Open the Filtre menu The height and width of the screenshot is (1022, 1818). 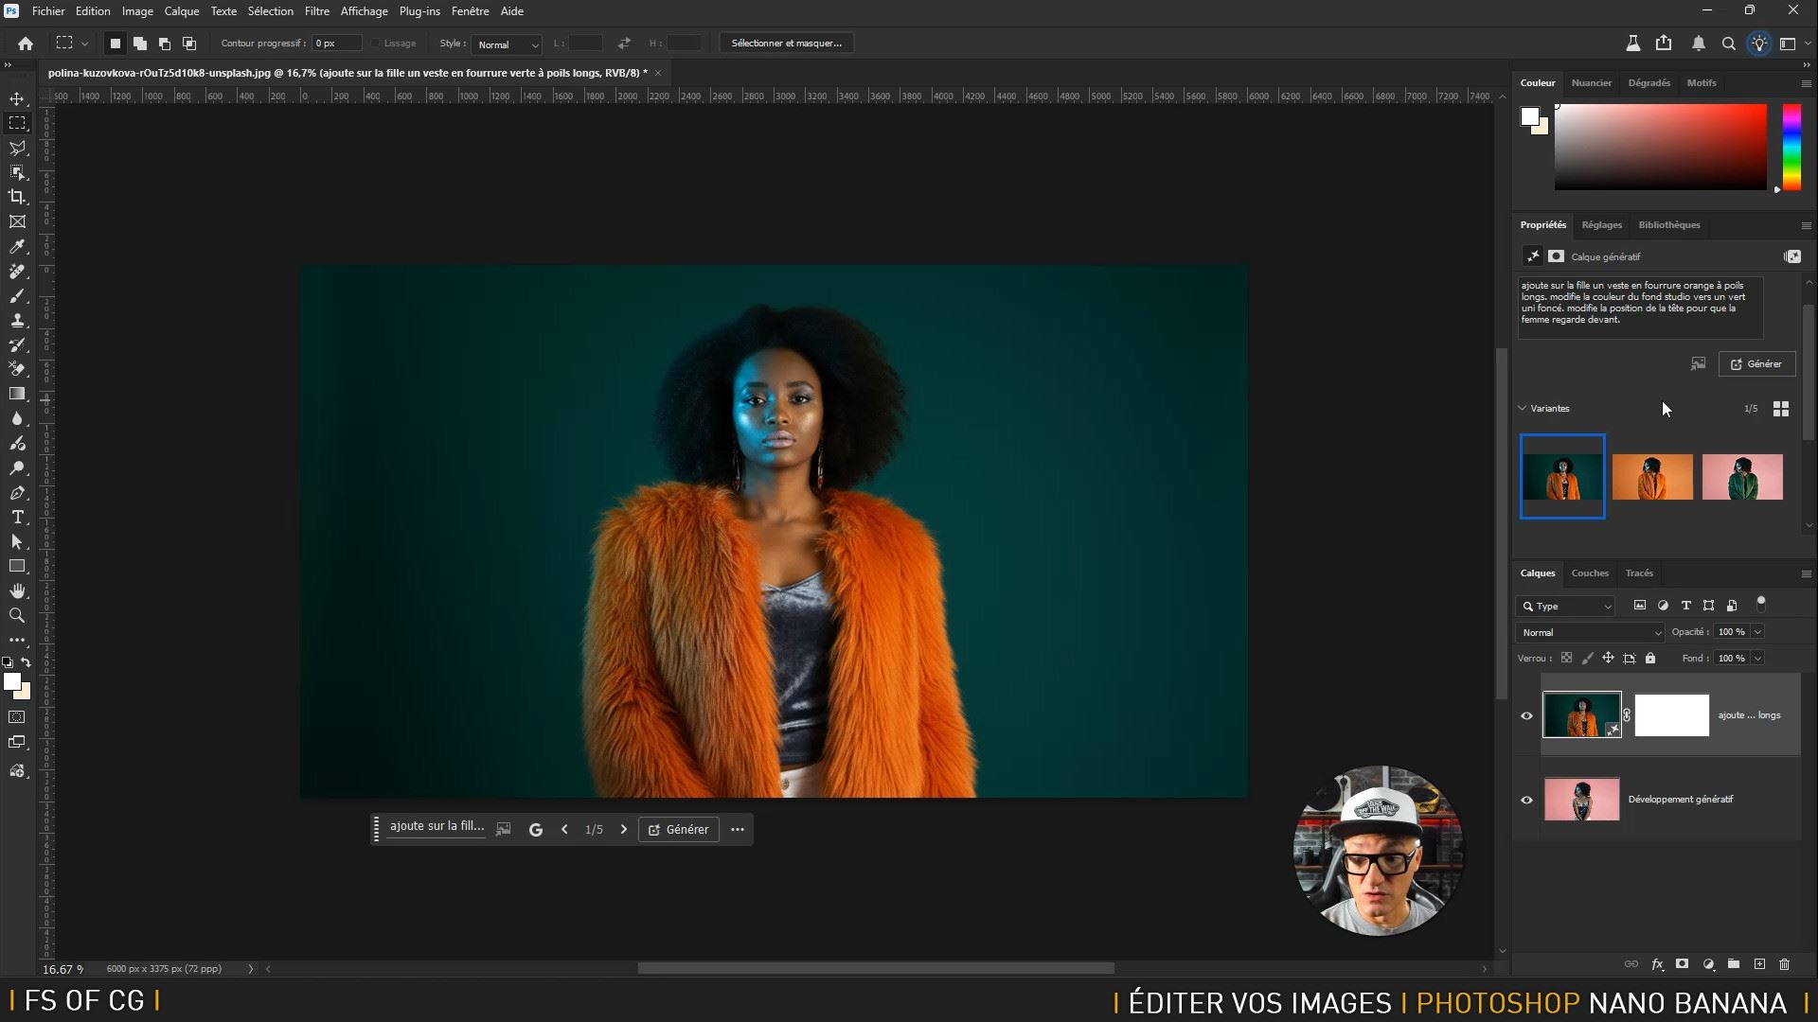[x=316, y=11]
